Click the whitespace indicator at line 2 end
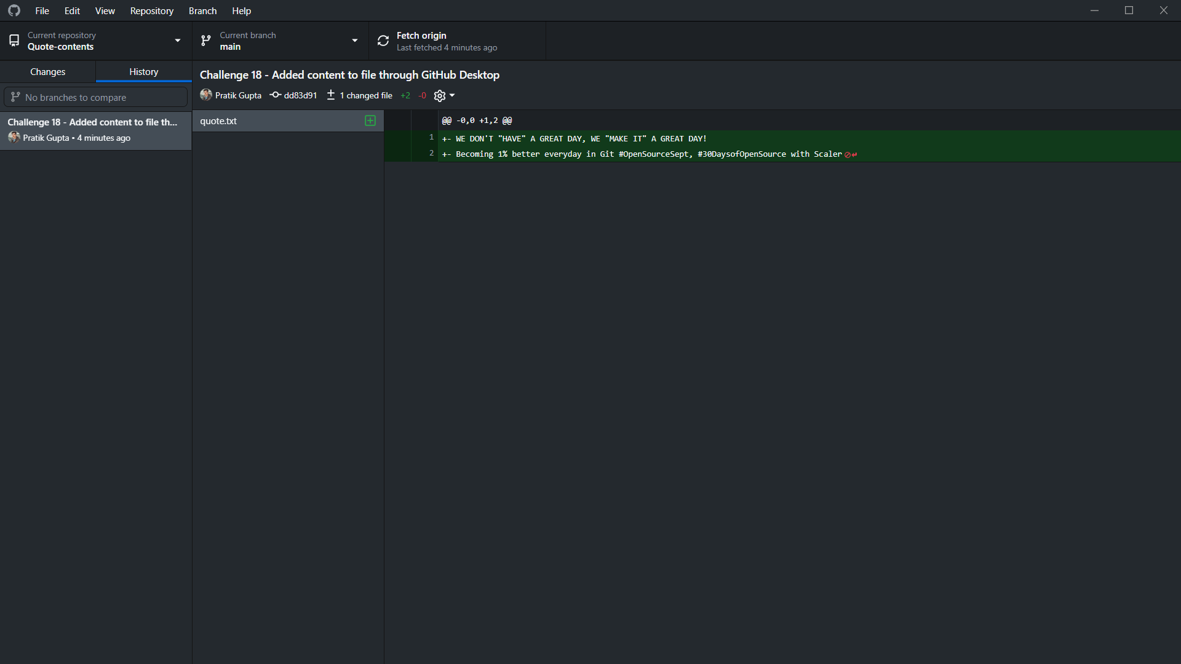This screenshot has width=1181, height=664. pos(849,154)
